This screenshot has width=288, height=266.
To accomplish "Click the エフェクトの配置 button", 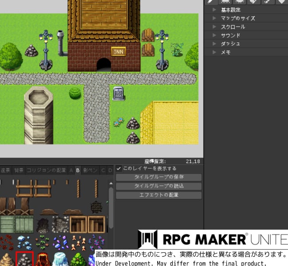I will [159, 196].
